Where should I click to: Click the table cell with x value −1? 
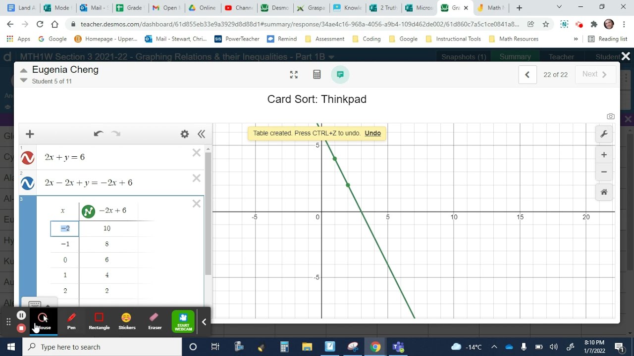[x=65, y=244]
